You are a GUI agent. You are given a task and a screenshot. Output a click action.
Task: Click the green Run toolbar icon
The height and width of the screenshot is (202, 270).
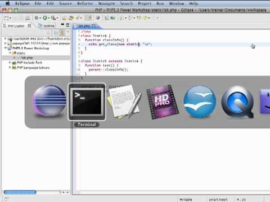[45, 18]
